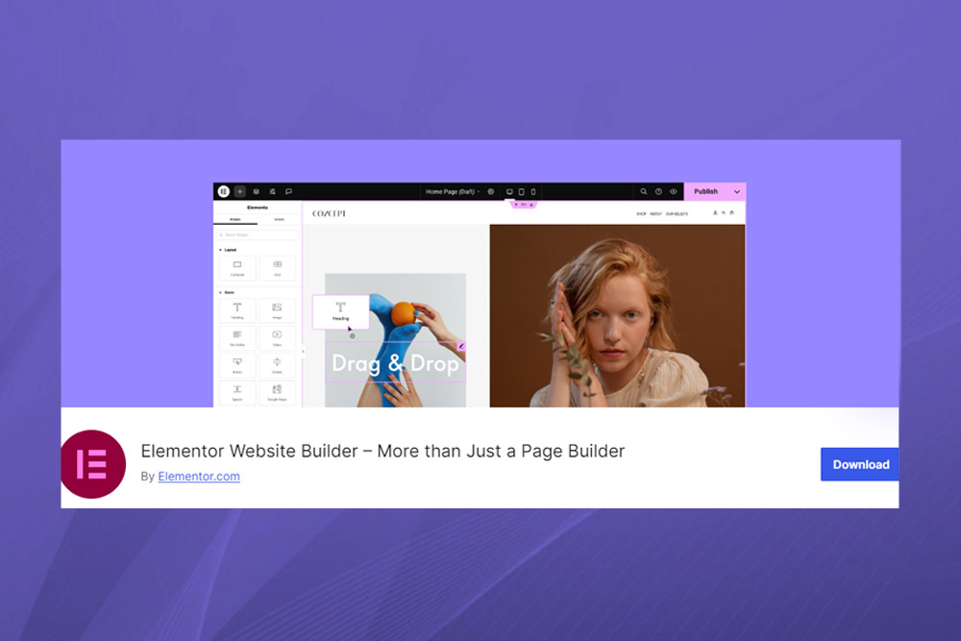Click the Drag & Drop heading text
Screen dimensions: 961x641
click(x=395, y=363)
